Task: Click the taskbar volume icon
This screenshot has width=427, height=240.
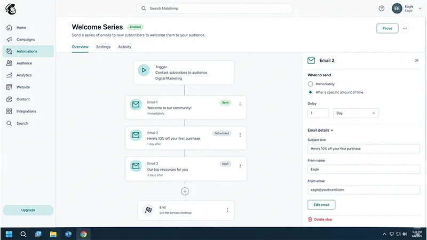Action: coord(405,234)
